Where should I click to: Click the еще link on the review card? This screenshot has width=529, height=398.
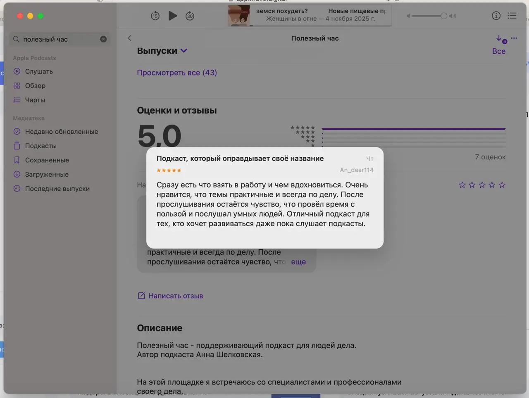point(298,262)
